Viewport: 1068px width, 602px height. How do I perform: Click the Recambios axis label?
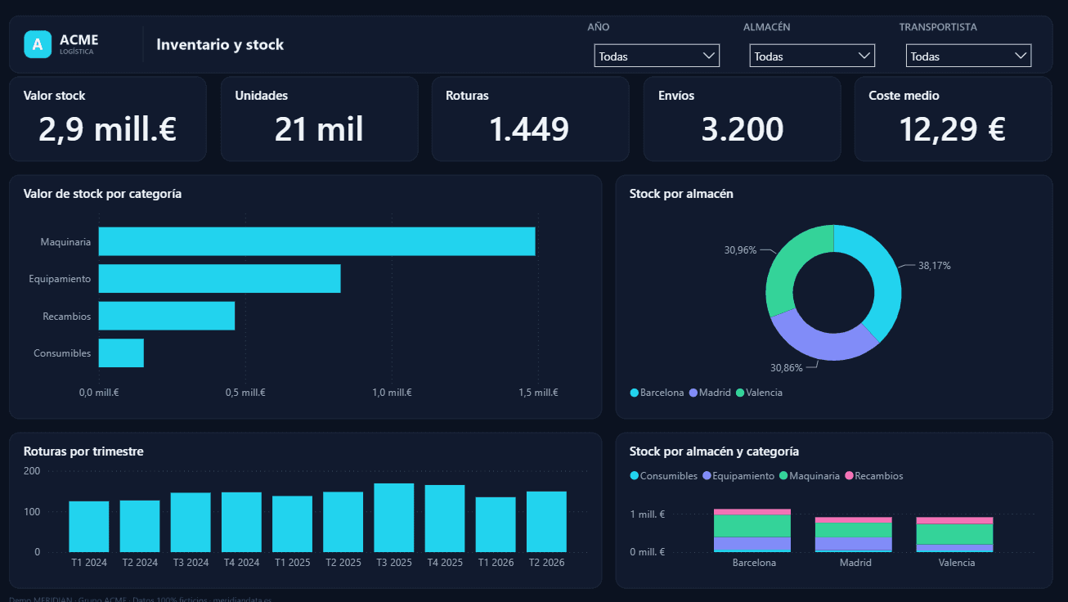67,316
